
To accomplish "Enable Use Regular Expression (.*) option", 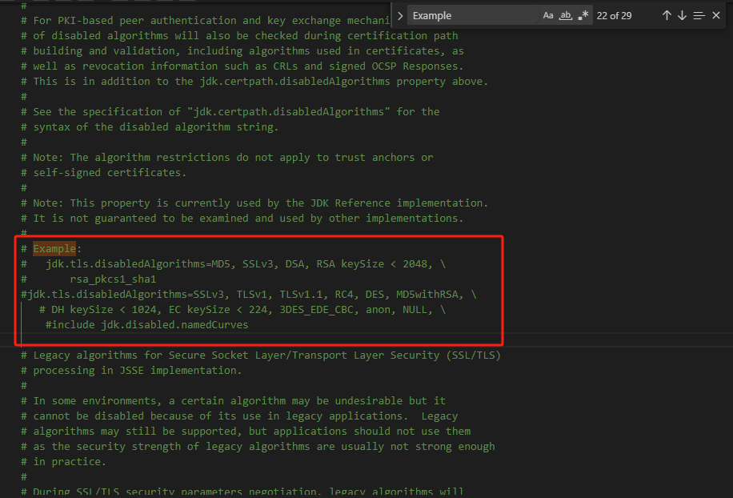I will click(583, 15).
